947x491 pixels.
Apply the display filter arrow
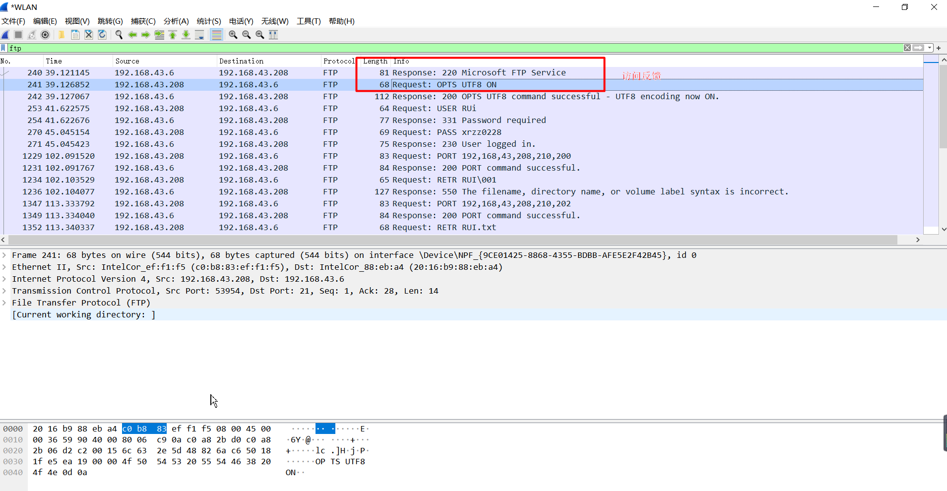point(918,48)
